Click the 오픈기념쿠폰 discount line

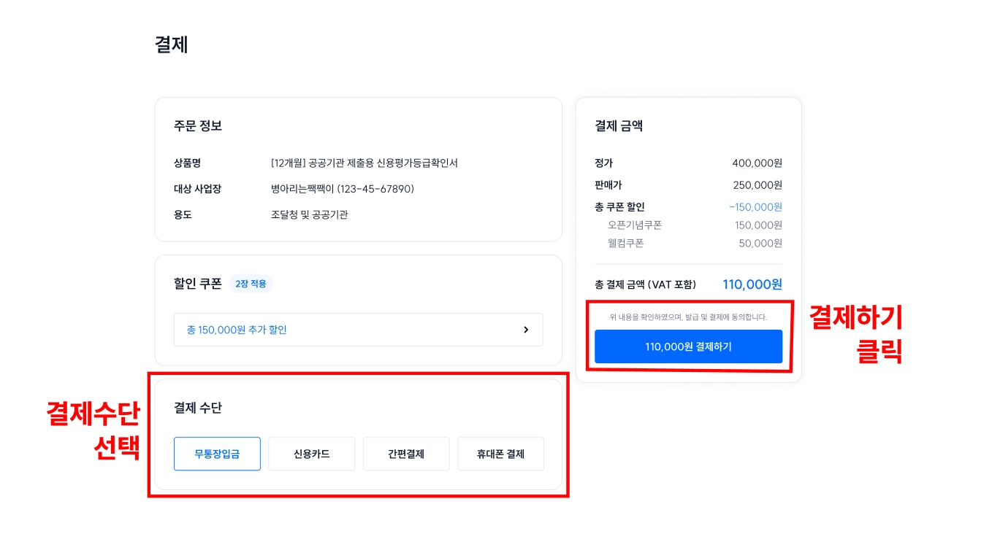pyautogui.click(x=635, y=225)
